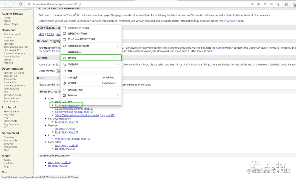Open the sha512 link for 64-bit Windows zip

88,112
